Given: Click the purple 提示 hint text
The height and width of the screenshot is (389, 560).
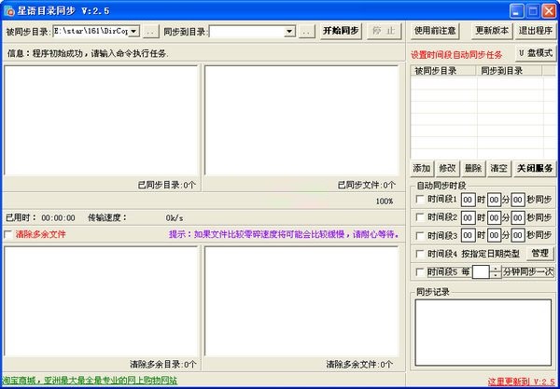Looking at the screenshot, I should (284, 234).
